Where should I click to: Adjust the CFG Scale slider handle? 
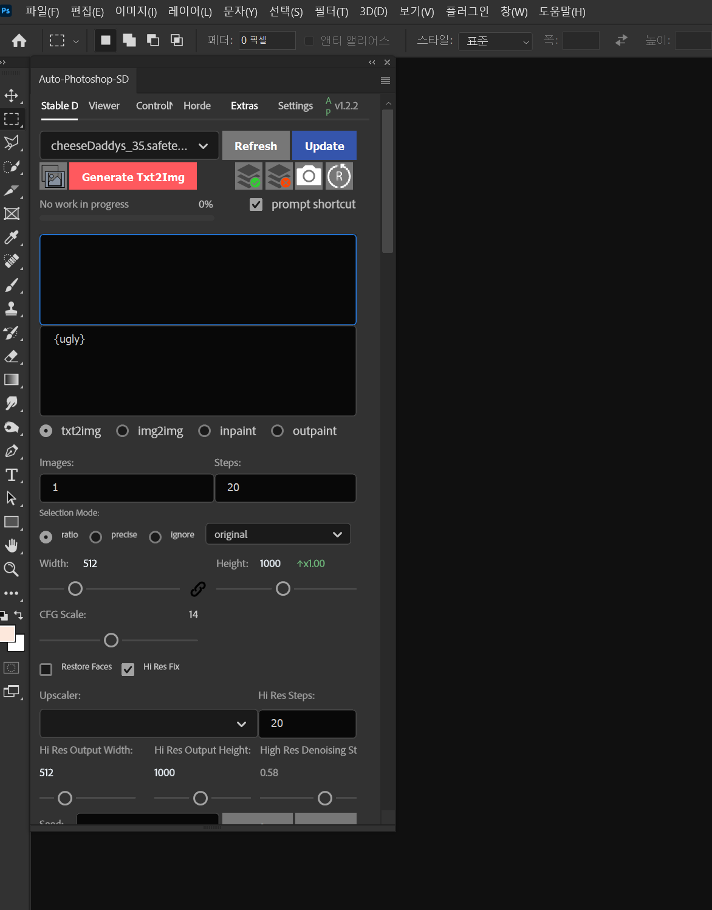tap(111, 640)
